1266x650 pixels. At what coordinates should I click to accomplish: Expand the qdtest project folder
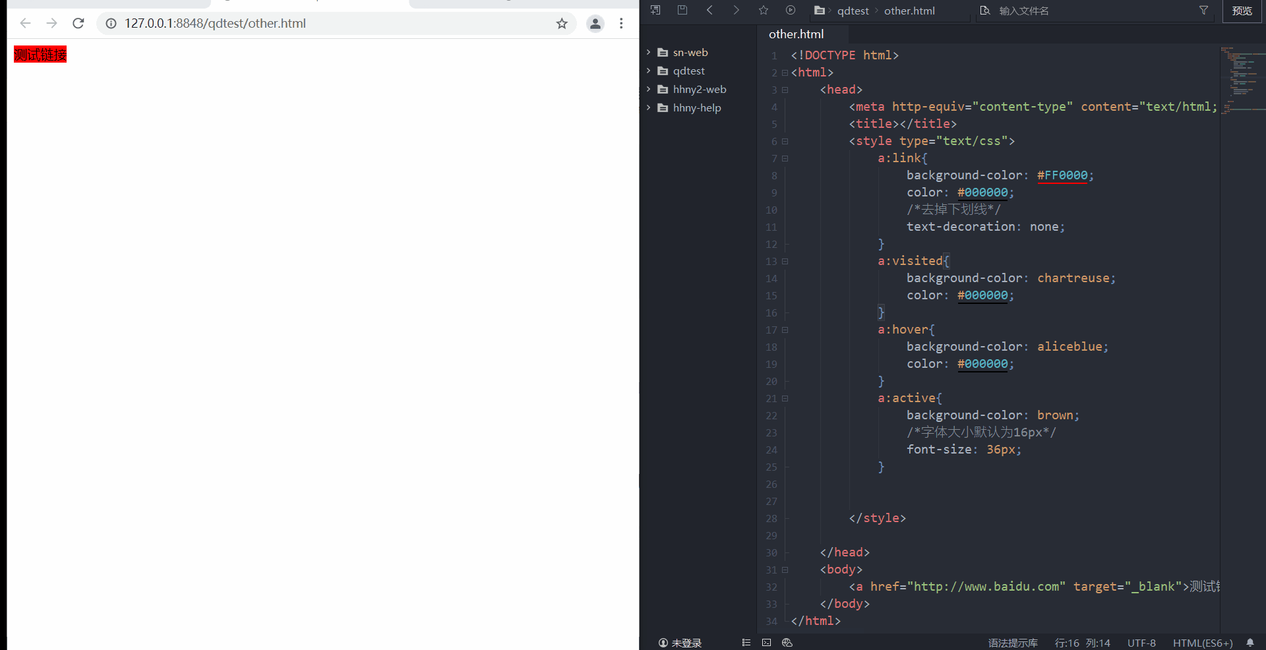(649, 71)
